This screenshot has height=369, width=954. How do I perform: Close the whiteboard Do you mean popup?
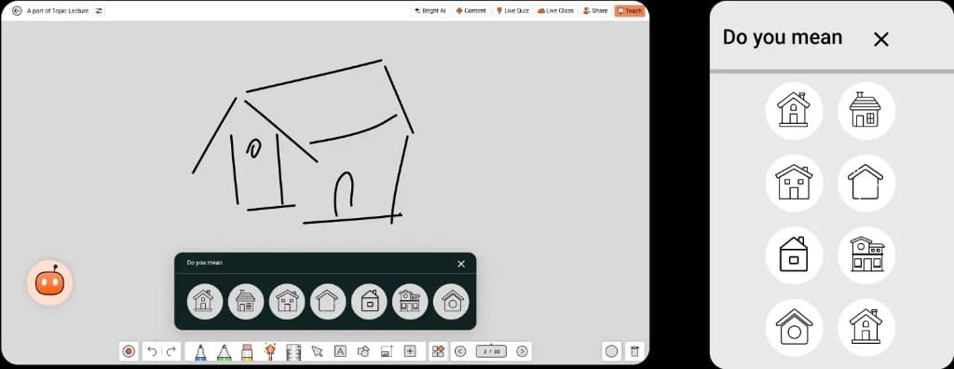(x=461, y=264)
